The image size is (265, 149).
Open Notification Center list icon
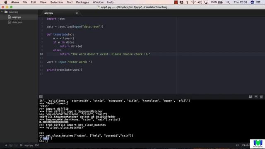[258, 2]
